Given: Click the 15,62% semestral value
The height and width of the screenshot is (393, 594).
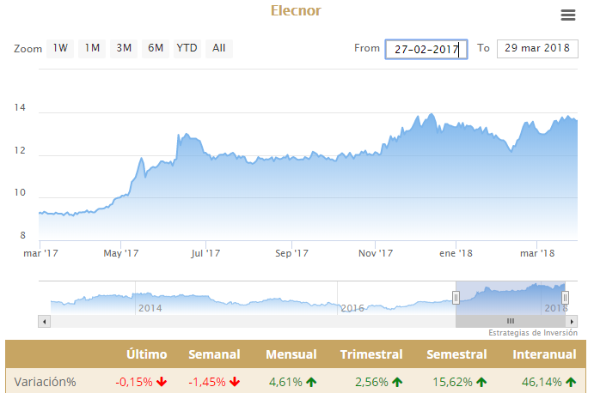Looking at the screenshot, I should (x=453, y=382).
